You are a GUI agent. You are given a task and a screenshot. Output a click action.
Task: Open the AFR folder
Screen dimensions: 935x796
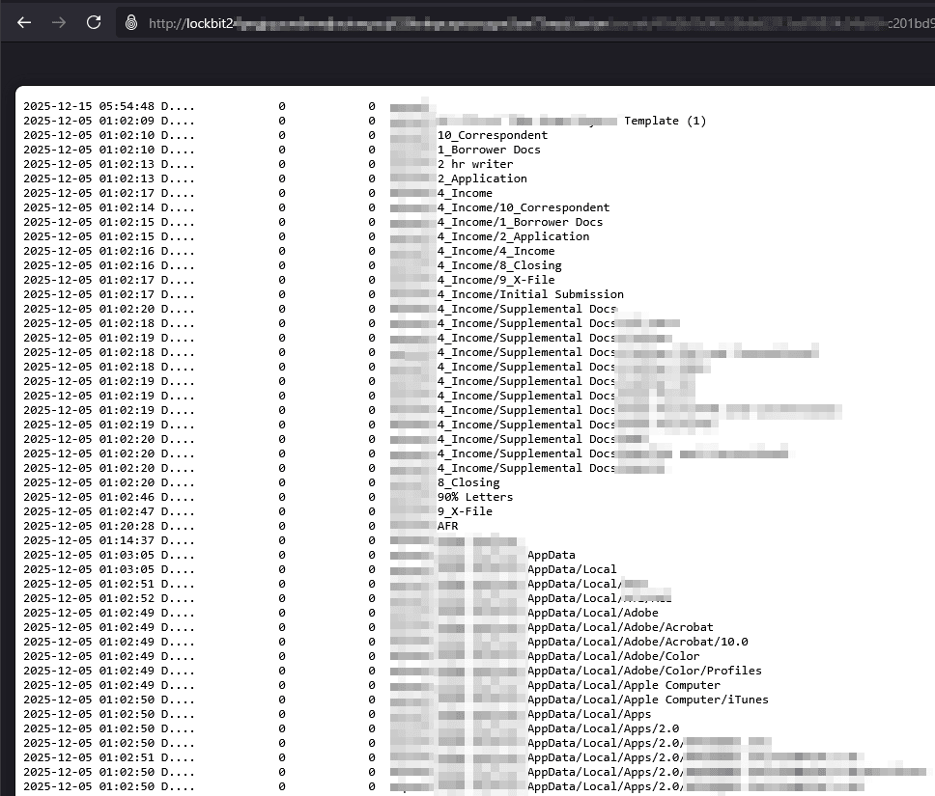click(447, 526)
